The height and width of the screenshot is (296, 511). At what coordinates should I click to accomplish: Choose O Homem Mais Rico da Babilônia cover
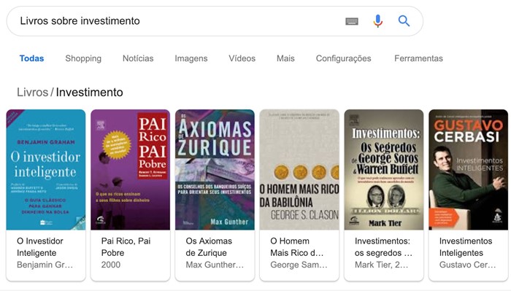(x=299, y=169)
